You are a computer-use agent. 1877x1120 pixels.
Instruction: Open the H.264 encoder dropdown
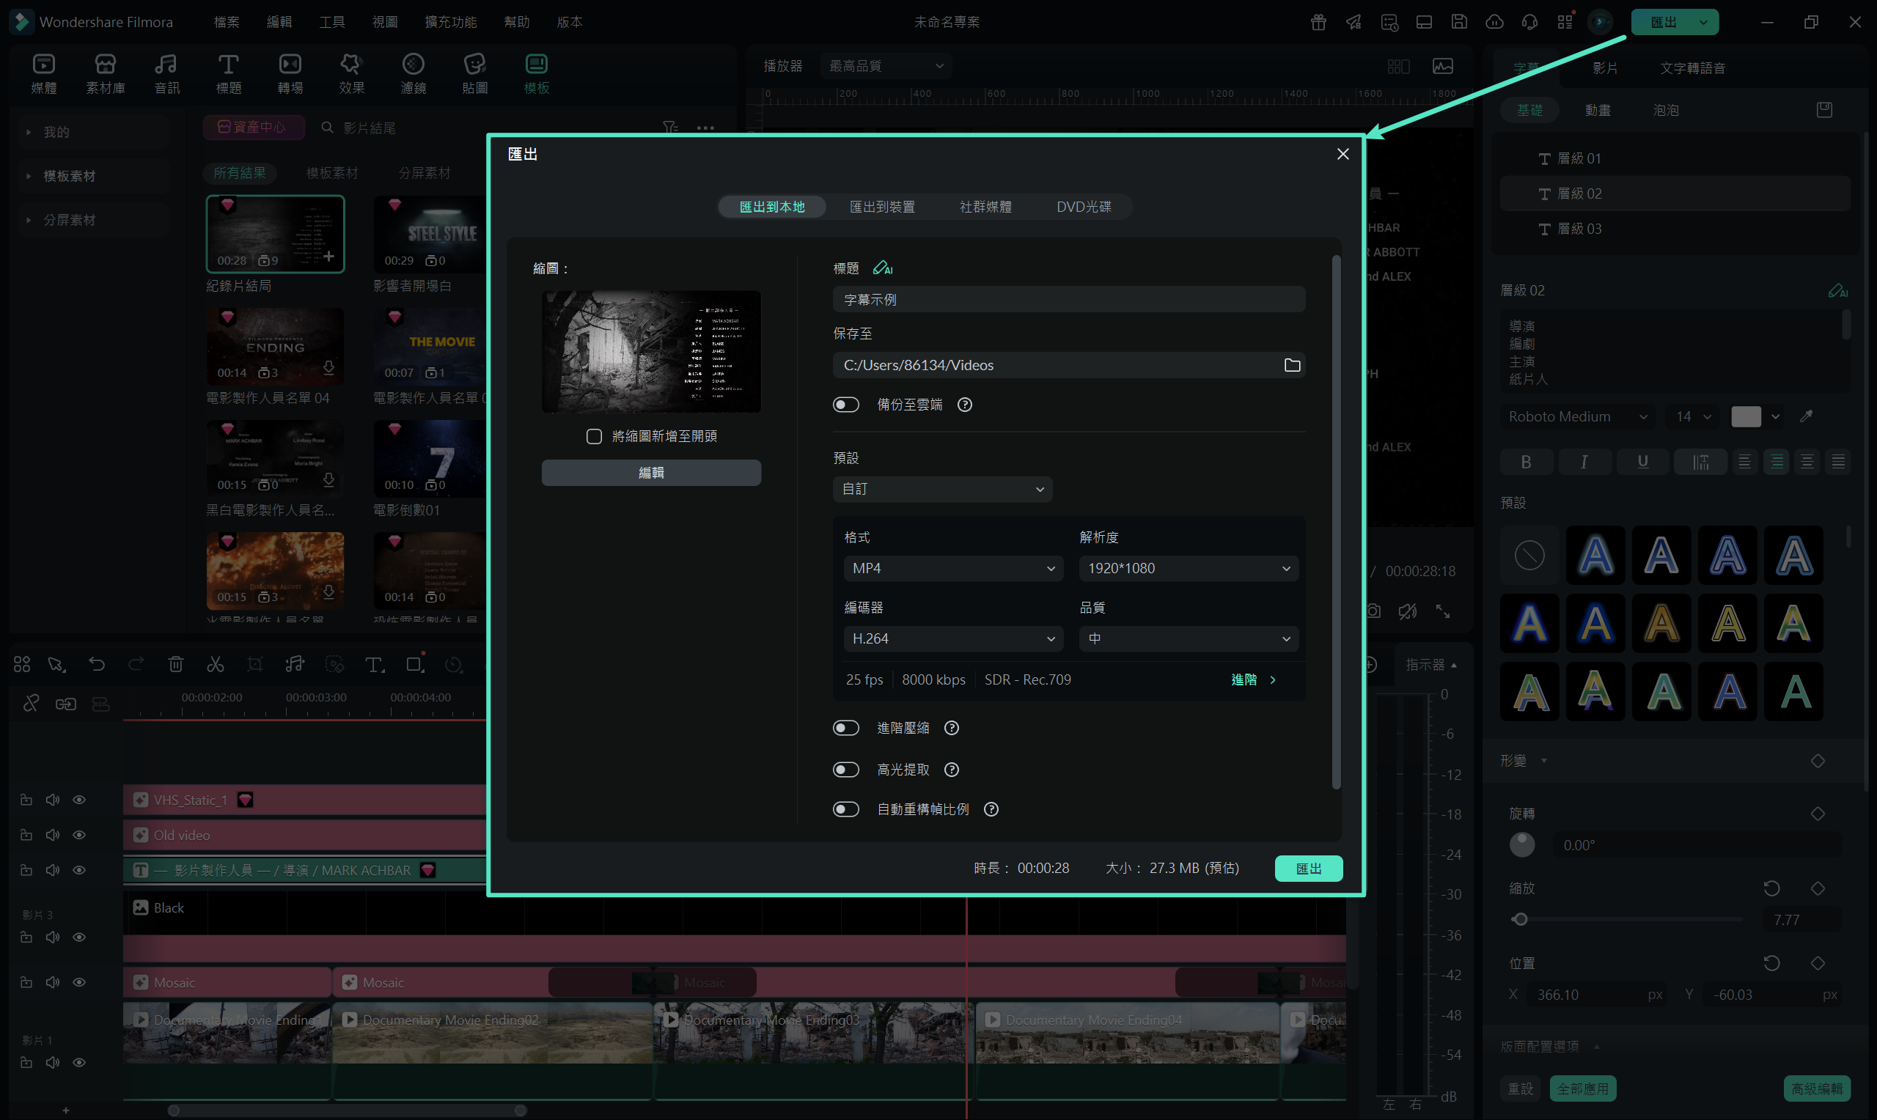[952, 638]
